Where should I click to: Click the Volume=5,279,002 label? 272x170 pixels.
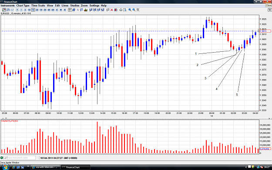tap(10, 121)
